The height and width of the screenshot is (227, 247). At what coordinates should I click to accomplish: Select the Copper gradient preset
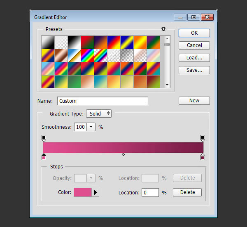tap(61, 55)
